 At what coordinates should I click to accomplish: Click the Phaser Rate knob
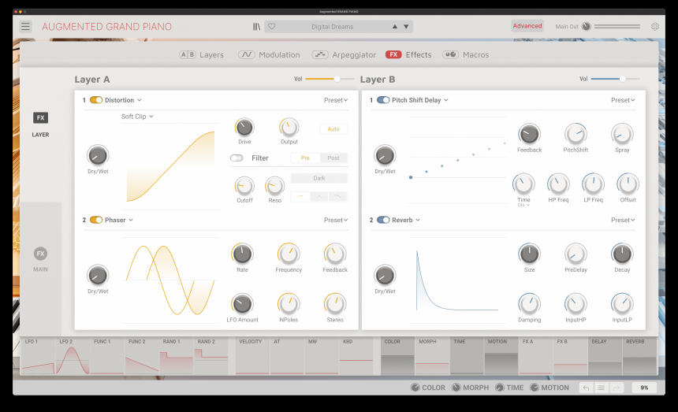point(242,254)
